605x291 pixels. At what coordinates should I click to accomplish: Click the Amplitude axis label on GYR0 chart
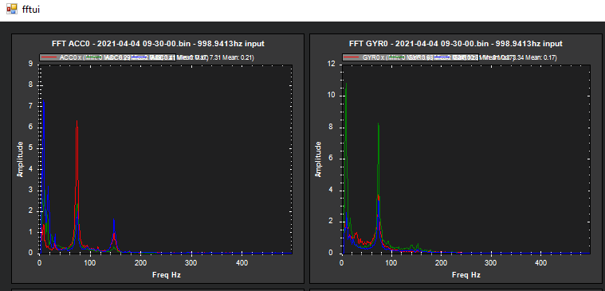coord(318,159)
